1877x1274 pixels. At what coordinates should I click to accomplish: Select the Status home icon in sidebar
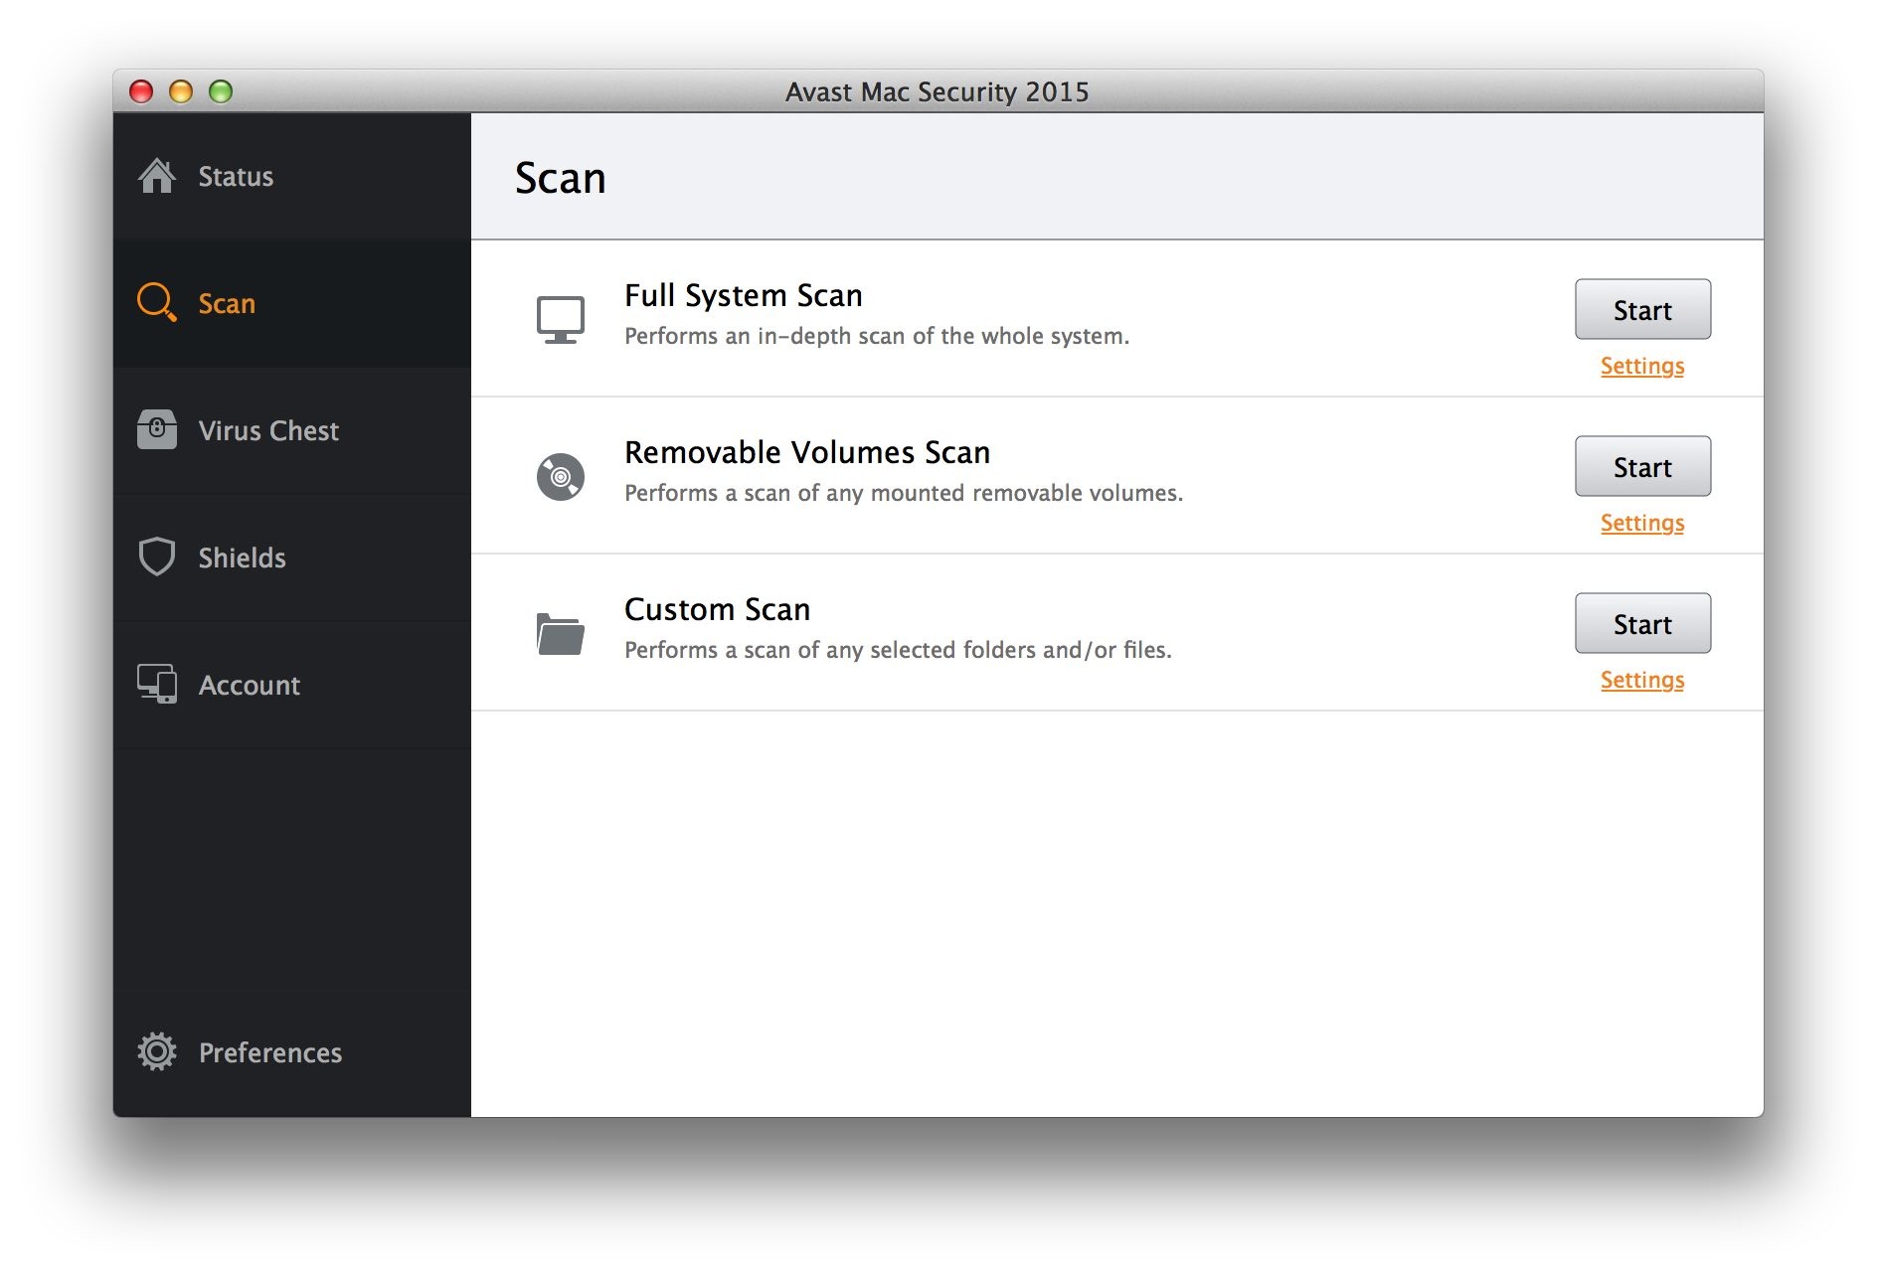coord(157,176)
